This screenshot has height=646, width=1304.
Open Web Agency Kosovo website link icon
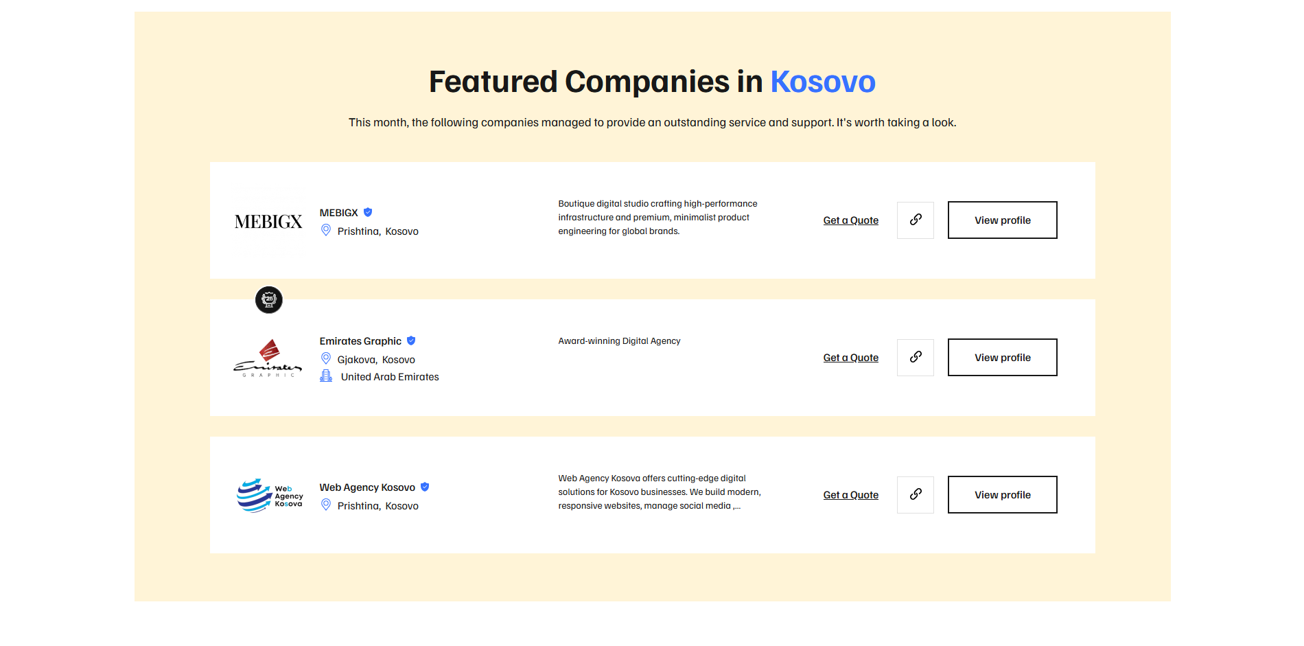915,494
